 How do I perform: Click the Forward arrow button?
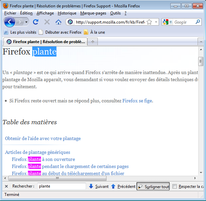[x=20, y=22]
